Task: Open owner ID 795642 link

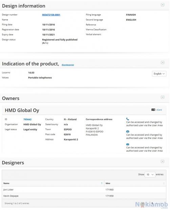Action: coord(27,119)
